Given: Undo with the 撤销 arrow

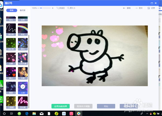Looking at the screenshot, I should point(127,8).
